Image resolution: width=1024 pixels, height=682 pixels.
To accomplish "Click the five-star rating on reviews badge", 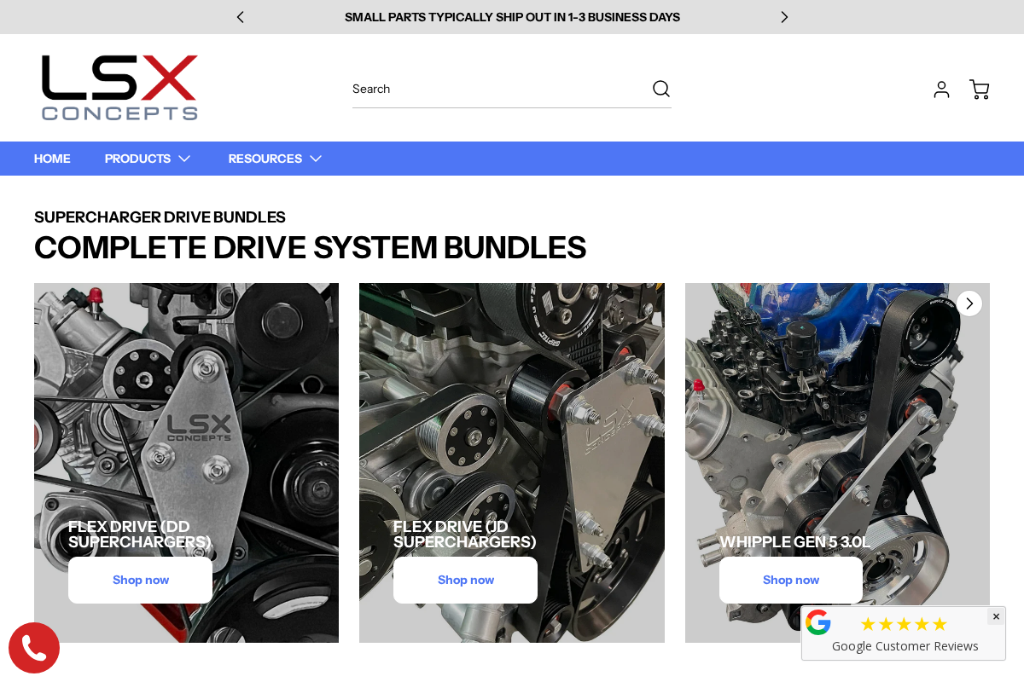I will coord(904,624).
